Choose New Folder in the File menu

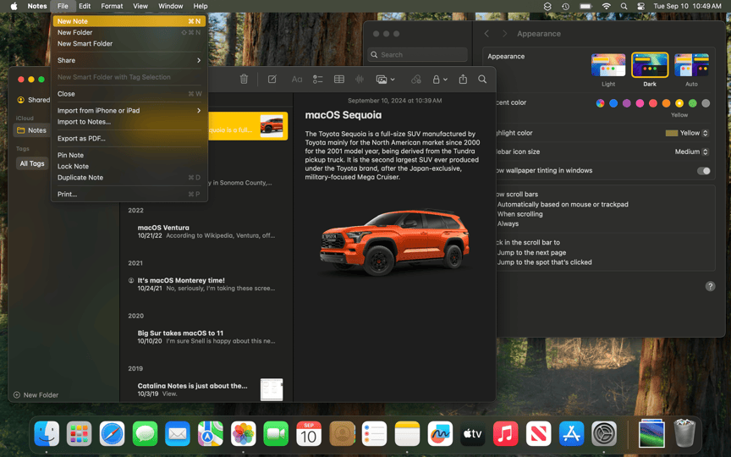pyautogui.click(x=129, y=32)
